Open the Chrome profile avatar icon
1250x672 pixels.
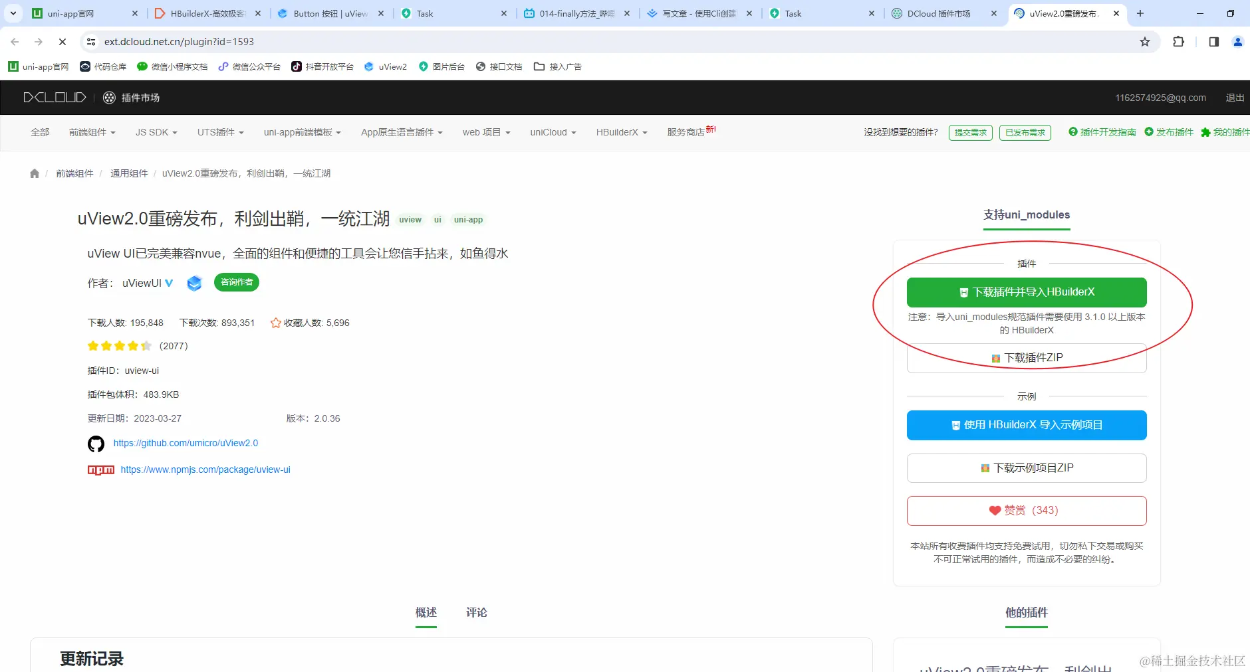tap(1238, 42)
